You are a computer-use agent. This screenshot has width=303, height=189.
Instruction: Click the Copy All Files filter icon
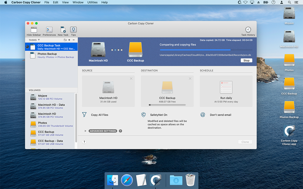pos(84,115)
